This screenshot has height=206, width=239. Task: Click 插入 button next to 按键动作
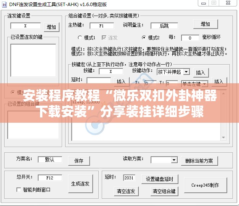(x=201, y=73)
